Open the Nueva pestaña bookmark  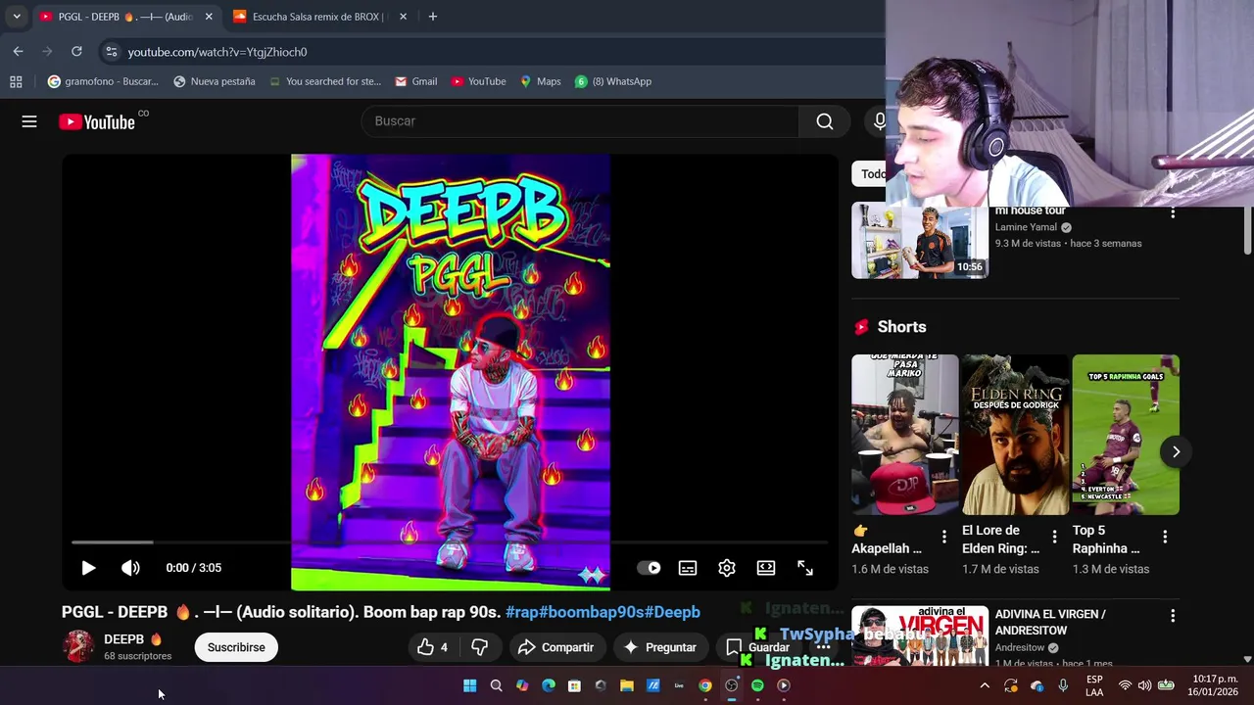coord(215,81)
